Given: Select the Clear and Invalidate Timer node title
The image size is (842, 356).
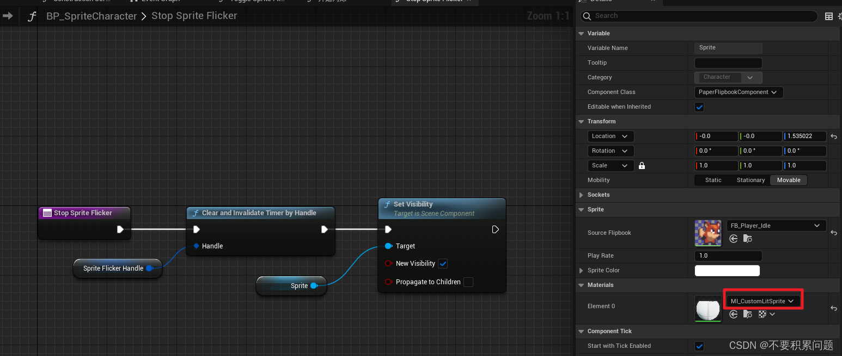Looking at the screenshot, I should tap(259, 213).
